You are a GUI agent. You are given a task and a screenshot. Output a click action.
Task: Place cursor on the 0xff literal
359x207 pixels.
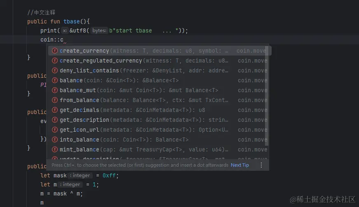coord(109,175)
